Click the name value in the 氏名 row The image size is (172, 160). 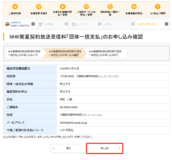click(66, 100)
